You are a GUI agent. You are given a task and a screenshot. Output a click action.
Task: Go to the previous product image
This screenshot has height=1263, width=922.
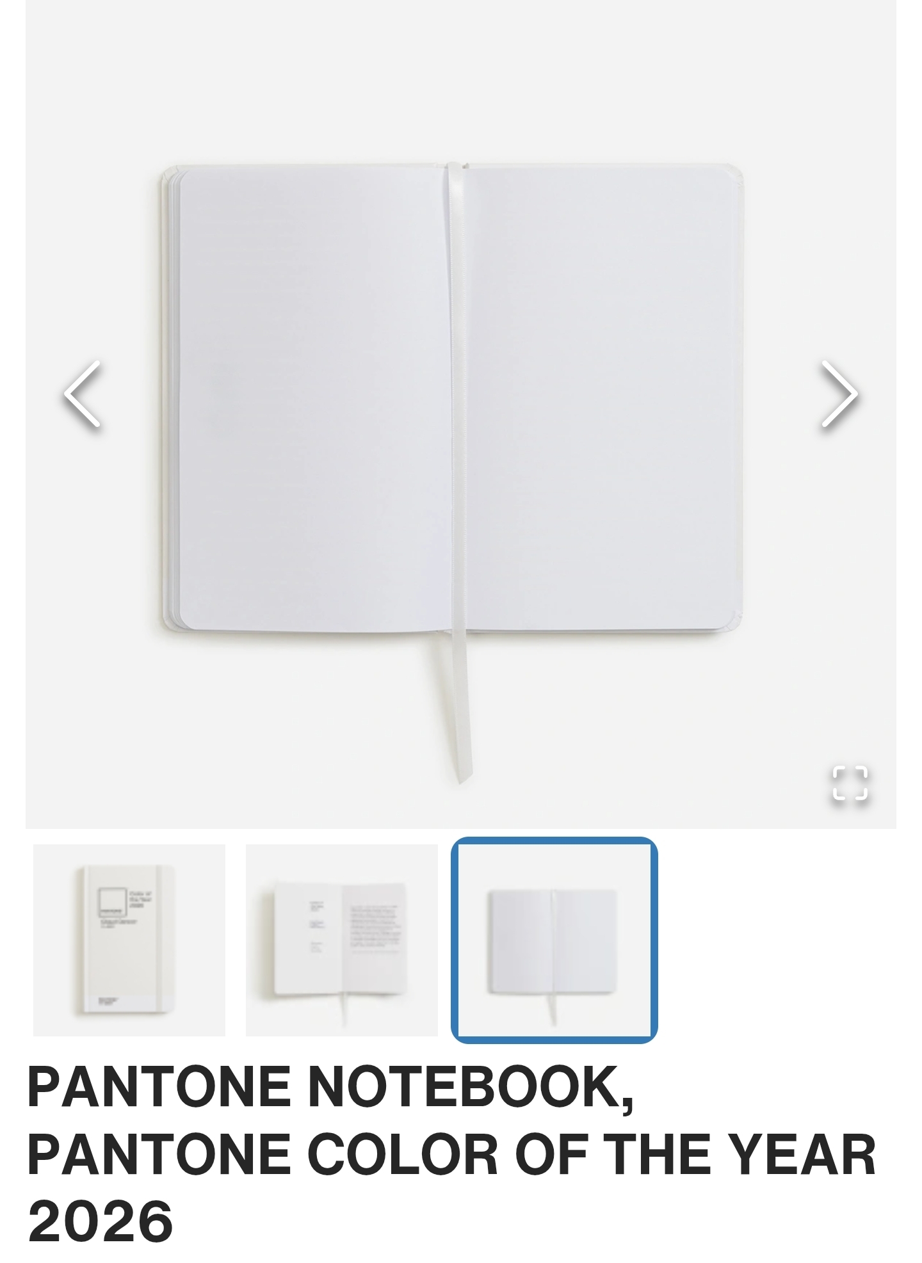click(83, 393)
